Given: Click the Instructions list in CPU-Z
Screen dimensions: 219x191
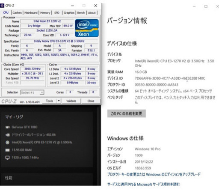Looking at the screenshot, I should (59, 57).
